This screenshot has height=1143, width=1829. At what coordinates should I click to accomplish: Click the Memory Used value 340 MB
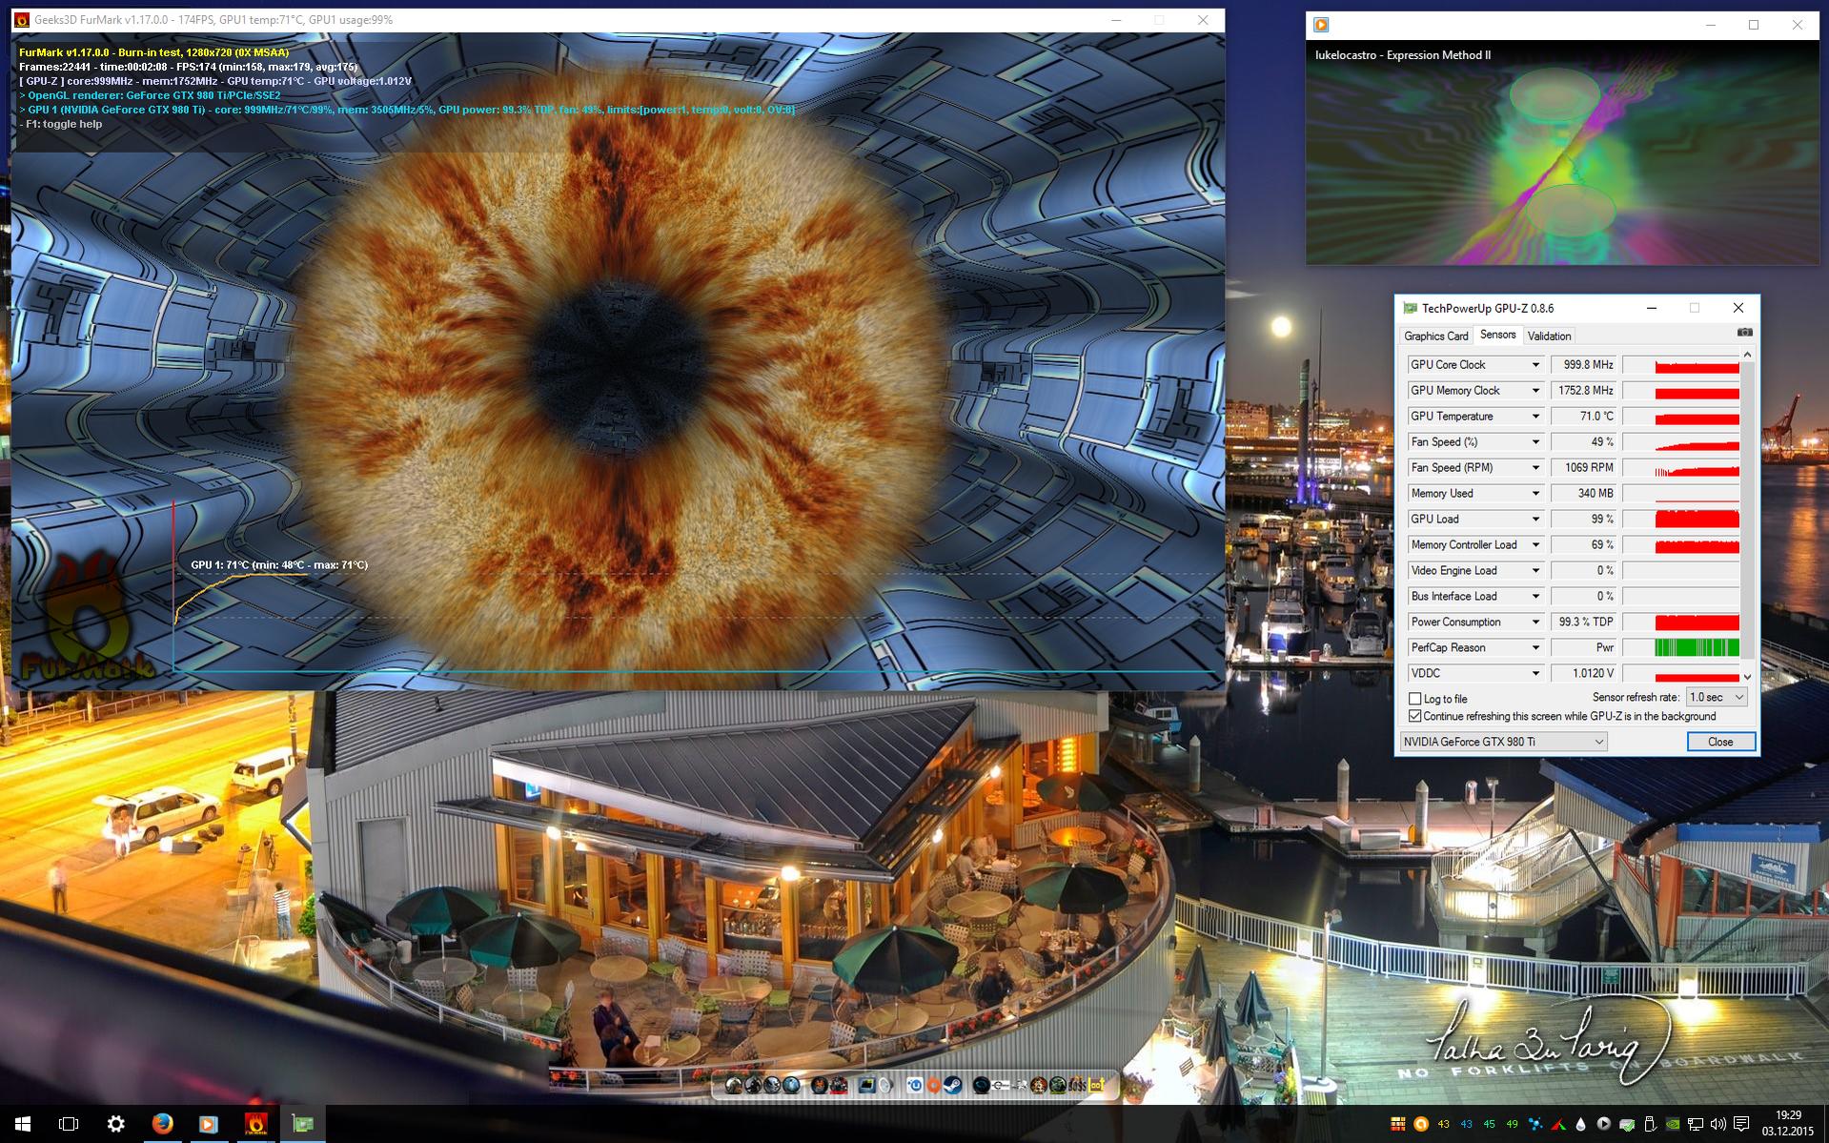pos(1584,494)
